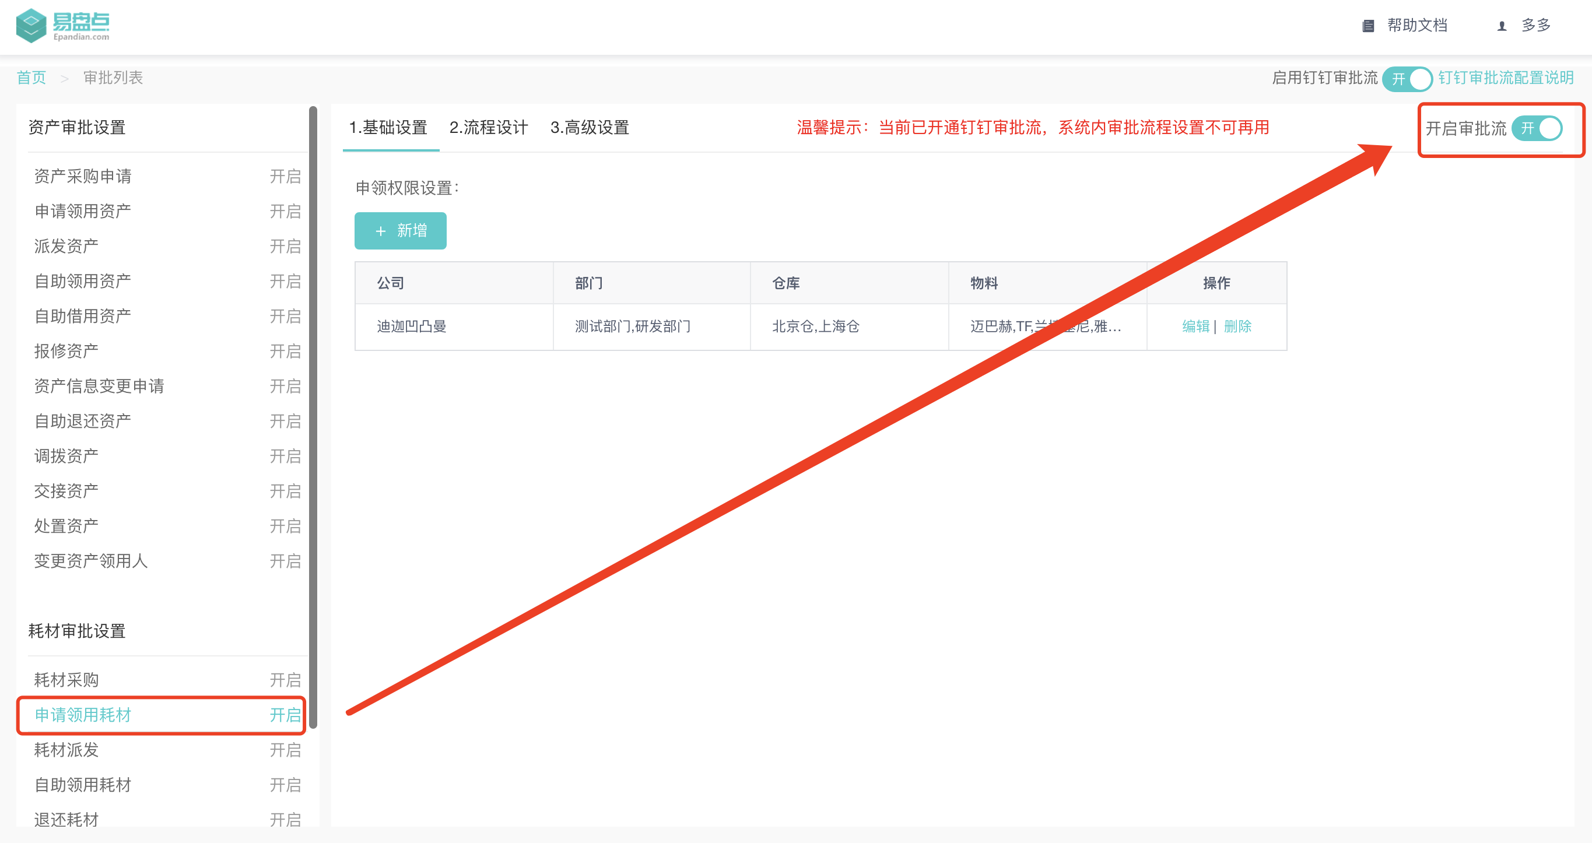
Task: Select Consumable Purchase item in sidebar
Action: click(x=66, y=680)
